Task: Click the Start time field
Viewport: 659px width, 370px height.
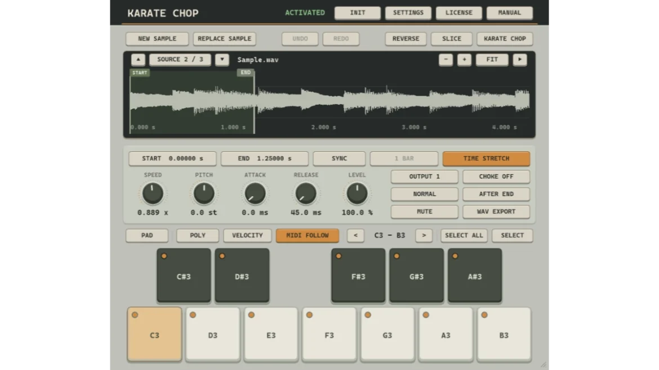Action: (172, 159)
